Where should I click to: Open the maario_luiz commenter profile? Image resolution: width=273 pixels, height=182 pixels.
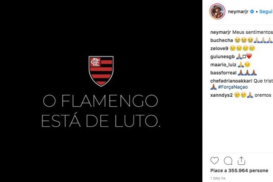(223, 65)
